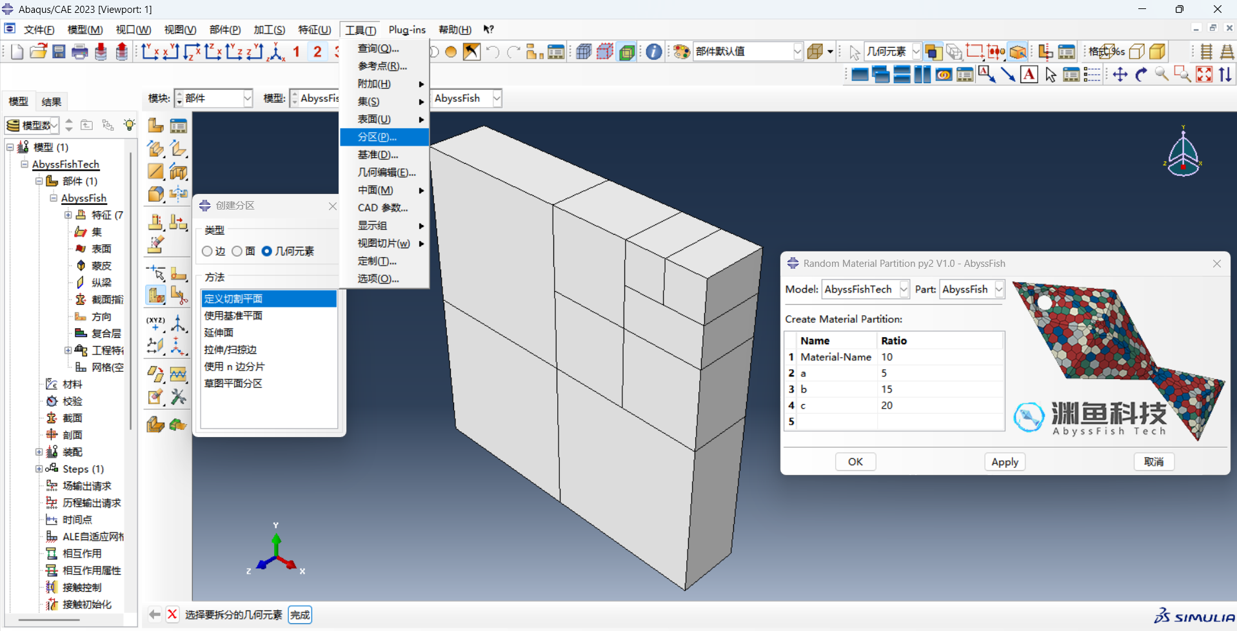1237x631 pixels.
Task: Click the Redo arrow in toolbar
Action: [x=514, y=52]
